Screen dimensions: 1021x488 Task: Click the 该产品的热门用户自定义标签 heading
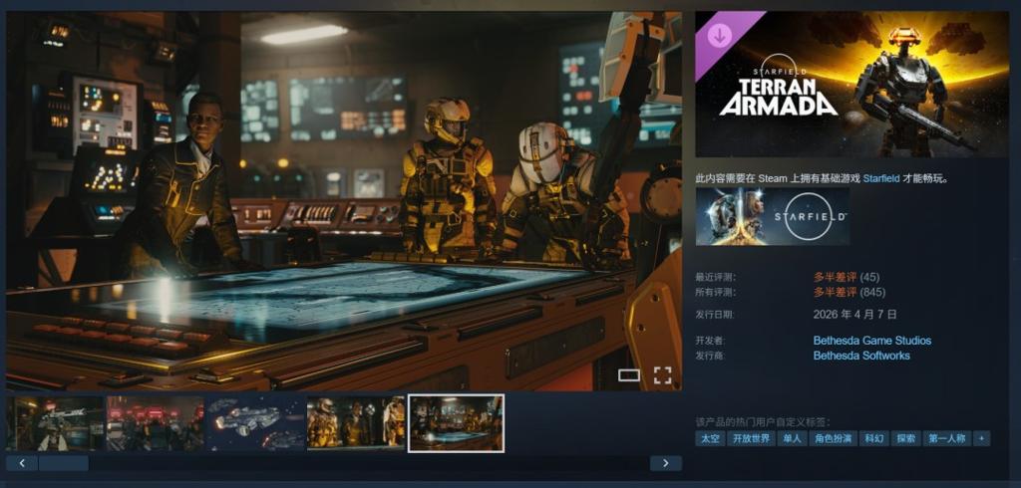click(x=763, y=421)
